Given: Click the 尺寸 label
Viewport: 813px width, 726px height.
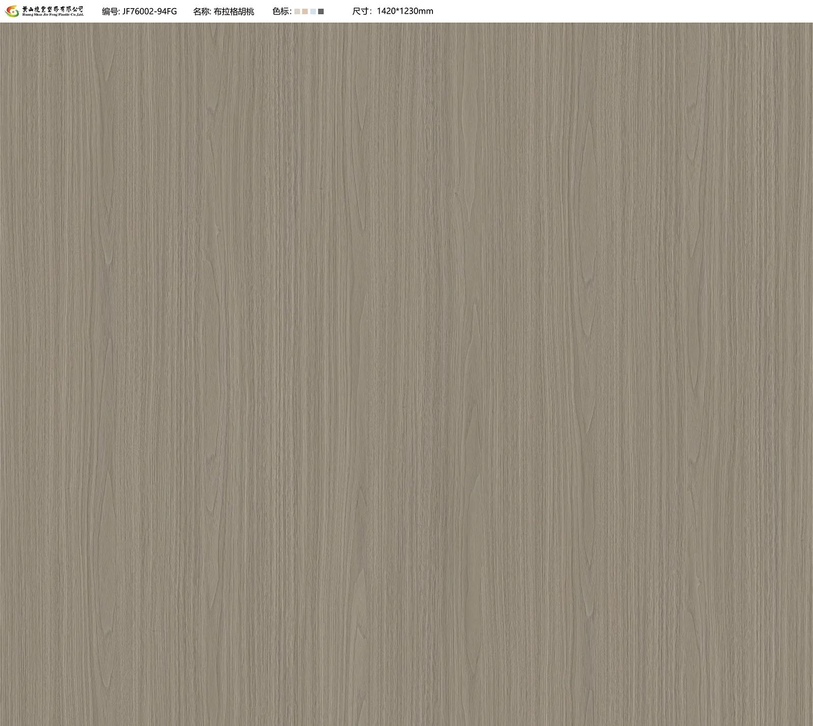Looking at the screenshot, I should 361,11.
